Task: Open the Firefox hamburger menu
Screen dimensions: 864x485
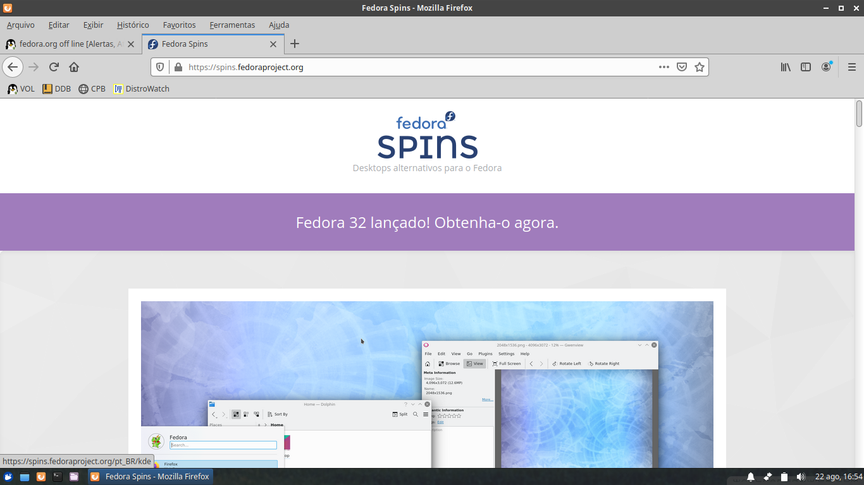Action: click(x=851, y=67)
